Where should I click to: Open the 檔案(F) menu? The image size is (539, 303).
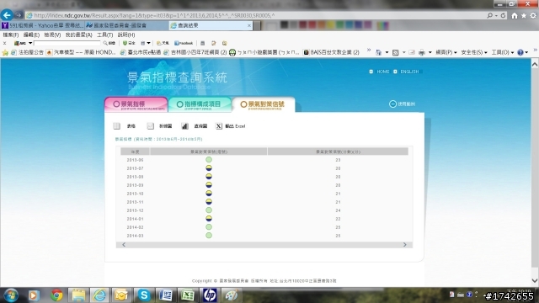pyautogui.click(x=11, y=35)
